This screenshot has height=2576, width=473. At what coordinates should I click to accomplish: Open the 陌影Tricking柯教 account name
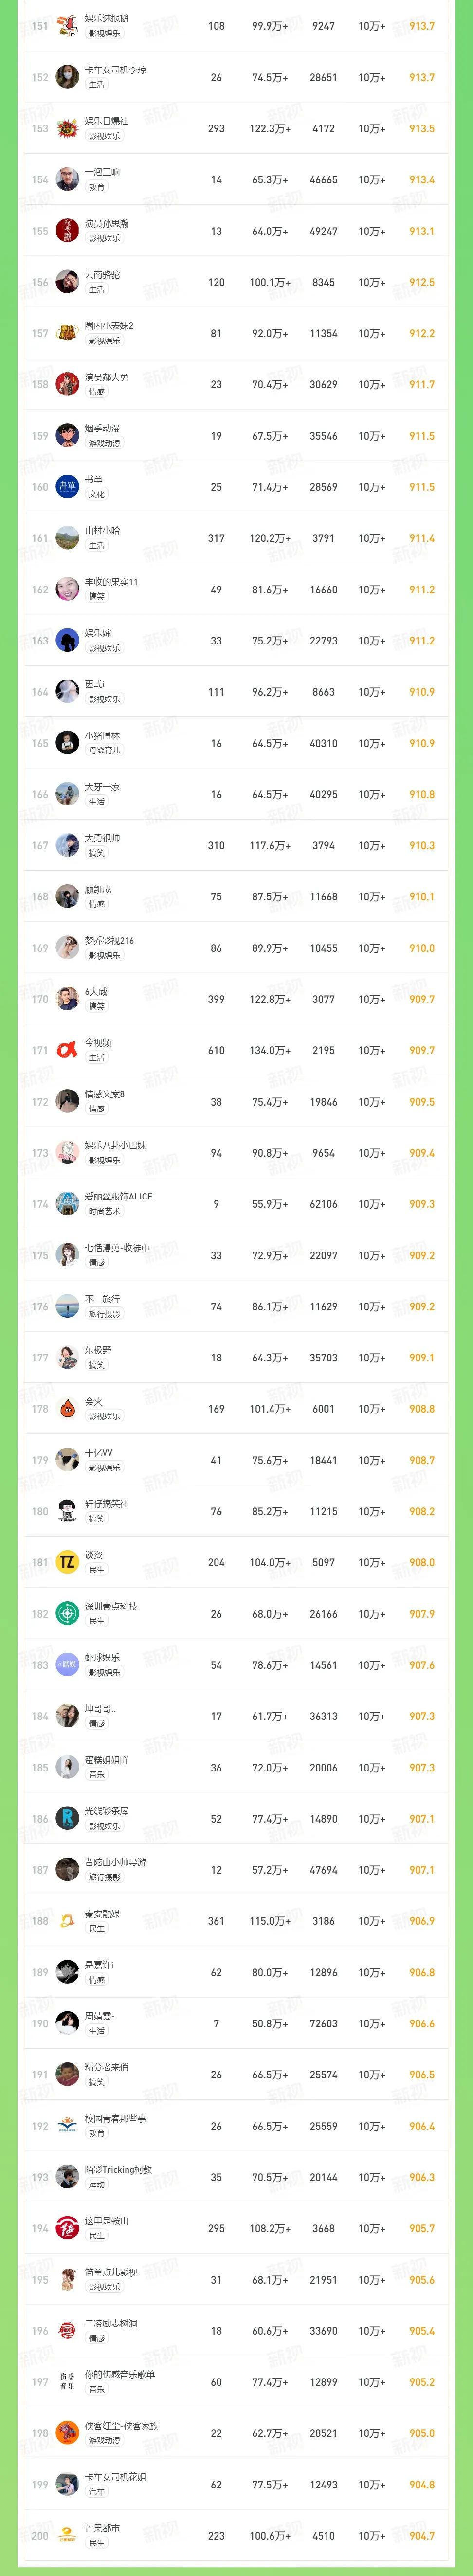pyautogui.click(x=118, y=2170)
